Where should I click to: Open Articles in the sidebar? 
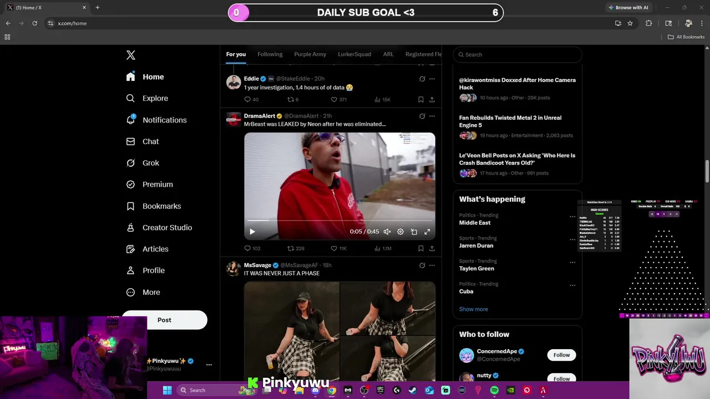point(147,249)
